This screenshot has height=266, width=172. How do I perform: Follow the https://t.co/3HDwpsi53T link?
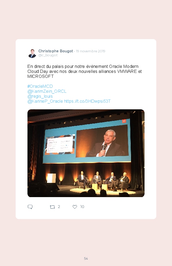(87, 101)
